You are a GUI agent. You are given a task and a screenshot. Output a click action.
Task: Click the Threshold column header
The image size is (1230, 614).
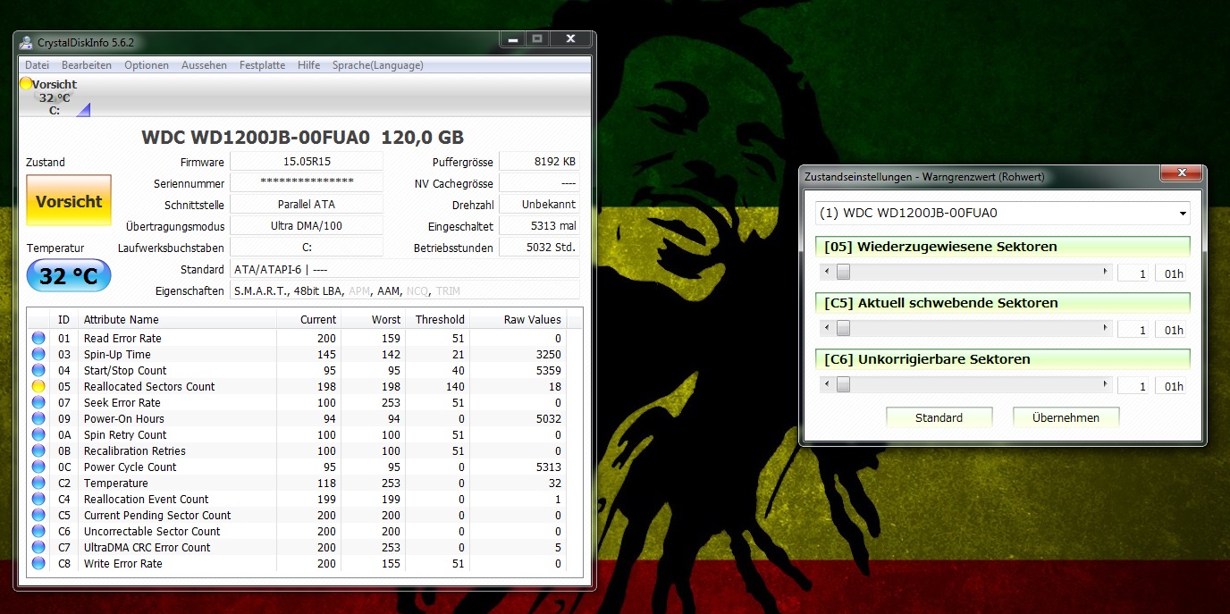[x=438, y=319]
